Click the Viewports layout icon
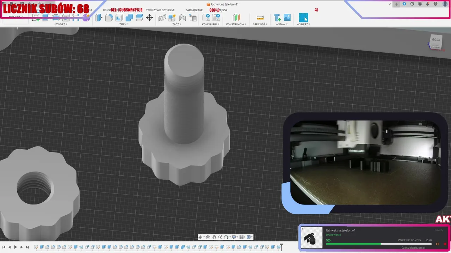Screen dimensions: 451x253 point(249,237)
